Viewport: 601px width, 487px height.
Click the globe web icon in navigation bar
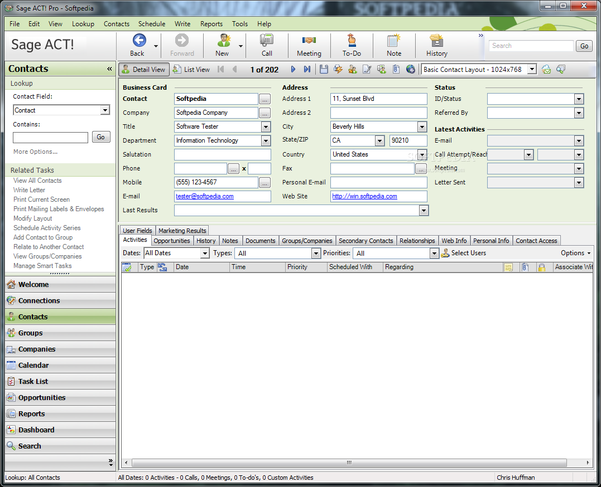[411, 69]
